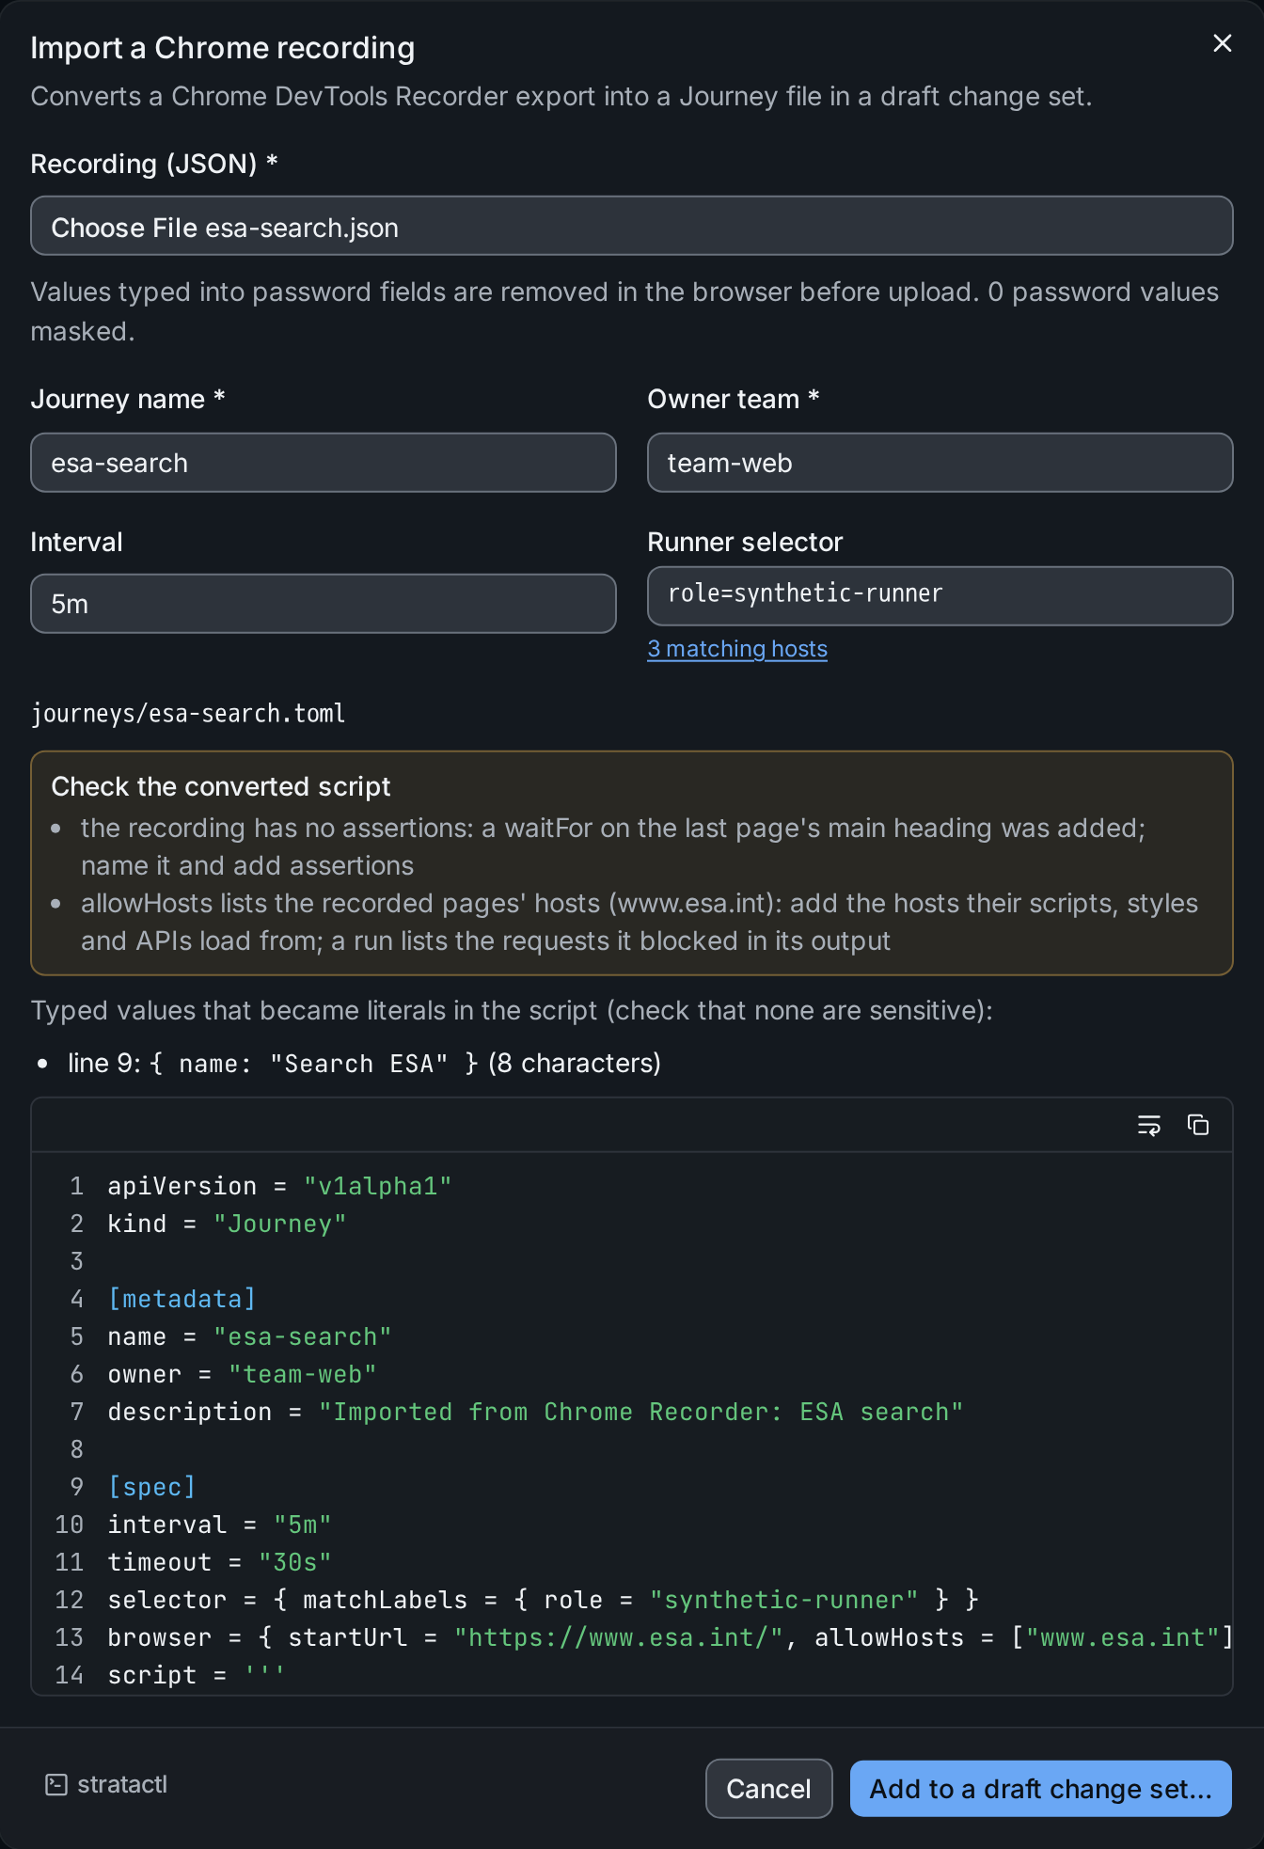Click the description code line
The width and height of the screenshot is (1264, 1849).
535,1412
